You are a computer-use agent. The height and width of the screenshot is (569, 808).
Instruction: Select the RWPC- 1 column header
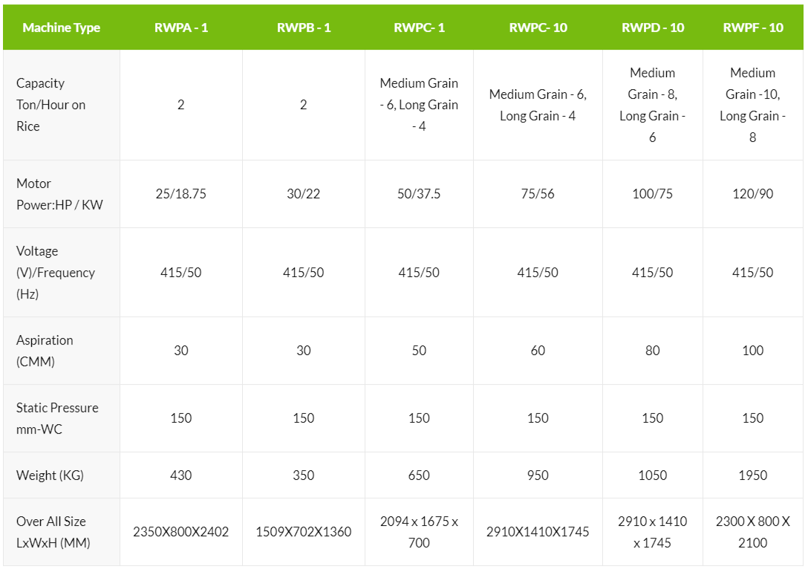point(419,27)
